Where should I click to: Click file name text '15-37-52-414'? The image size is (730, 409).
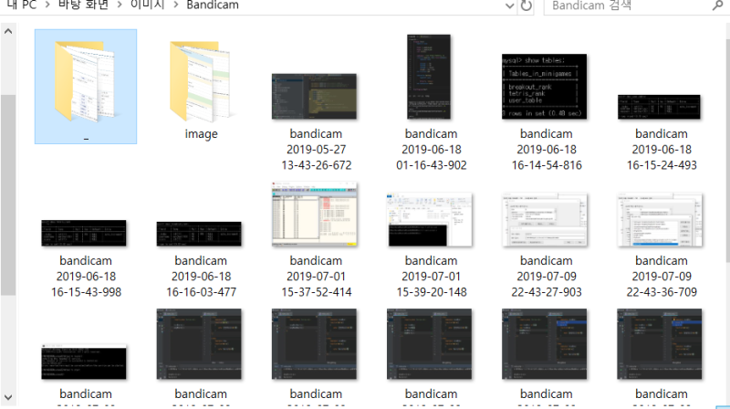coord(316,292)
